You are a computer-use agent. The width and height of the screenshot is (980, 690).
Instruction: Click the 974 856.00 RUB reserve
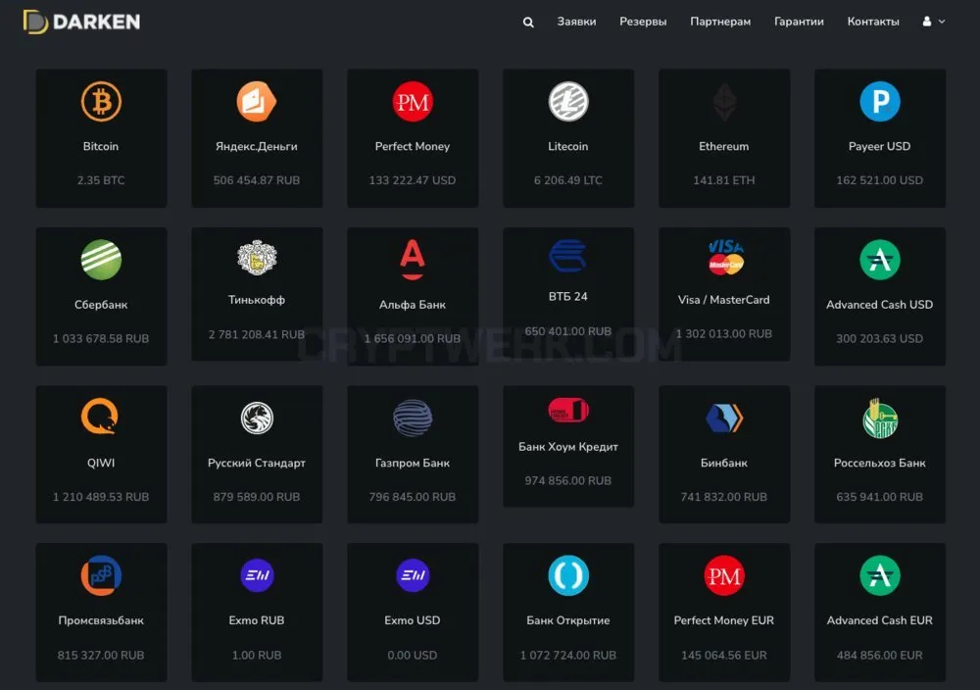click(x=568, y=480)
